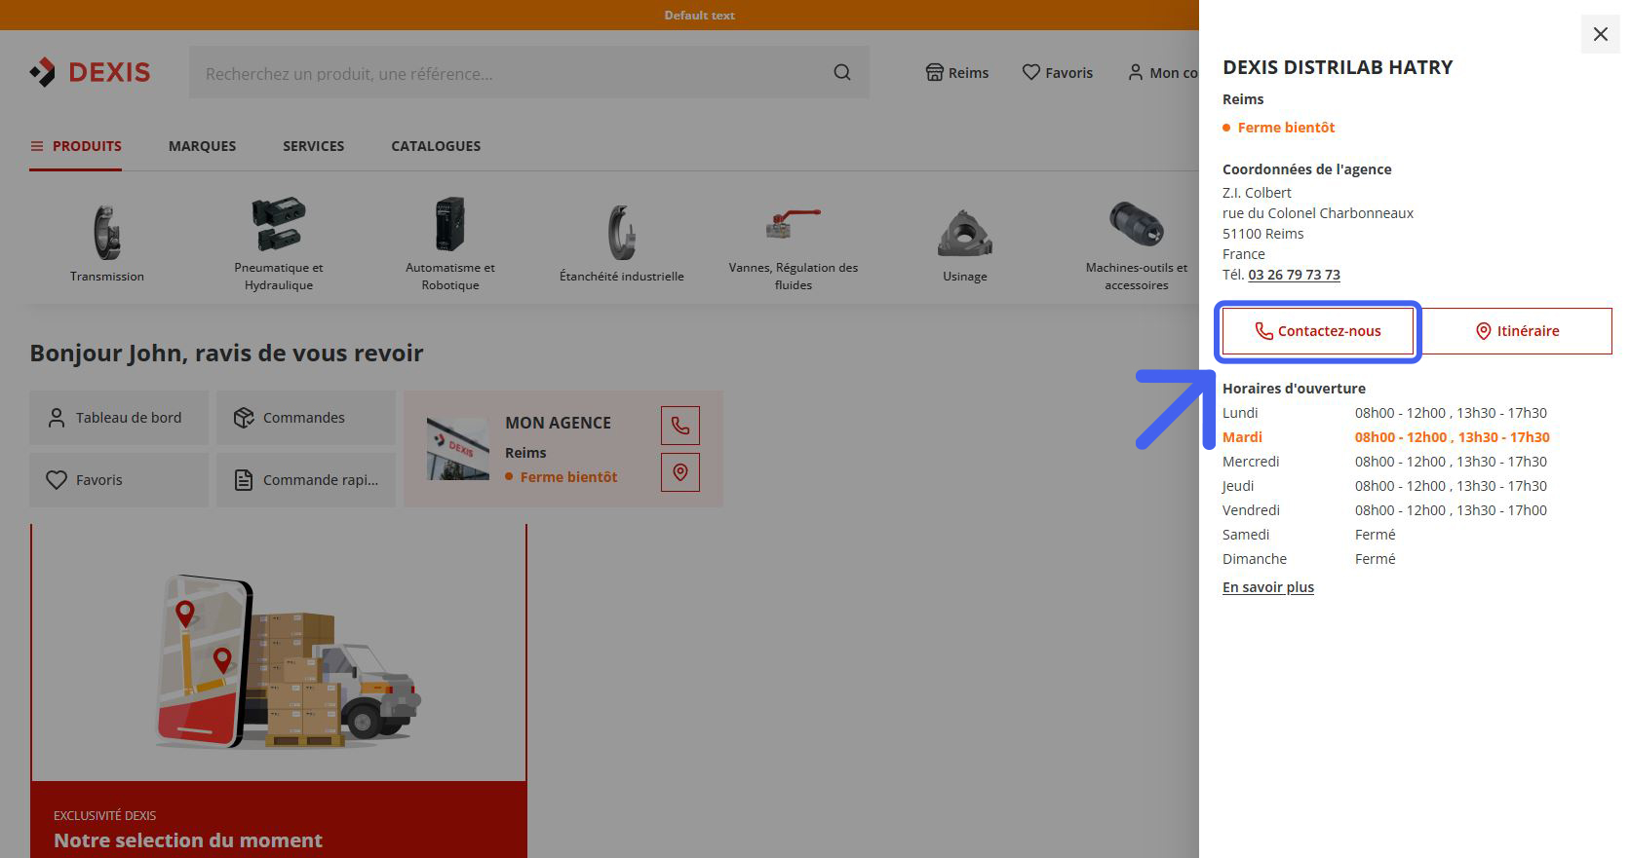The image size is (1630, 858).
Task: Open the Mon compte menu
Action: point(1163,73)
